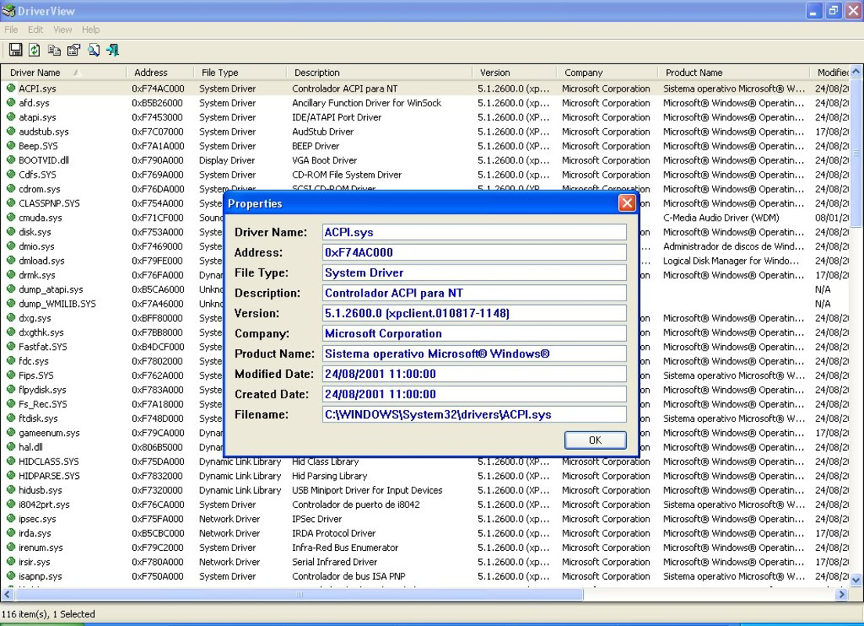Screen dimensions: 864x626
Task: Click the vertical scrollbar down arrow
Action: click(x=855, y=580)
